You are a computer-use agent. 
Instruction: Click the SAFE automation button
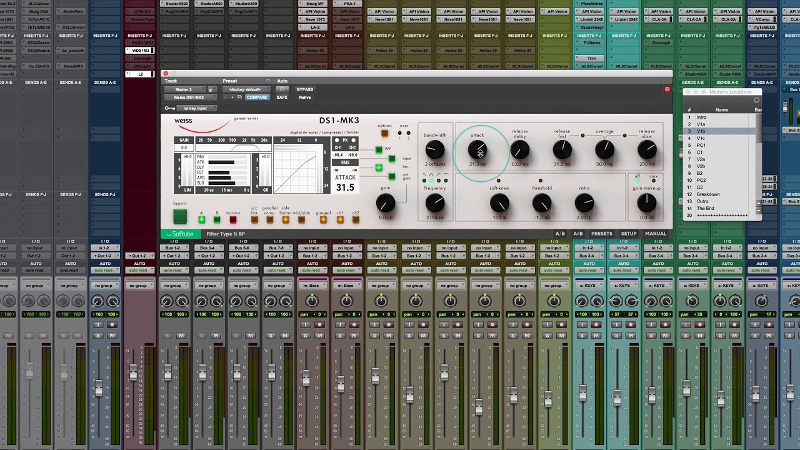pos(282,97)
